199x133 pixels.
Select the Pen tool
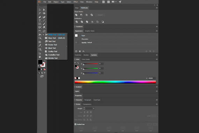[x=40, y=17]
